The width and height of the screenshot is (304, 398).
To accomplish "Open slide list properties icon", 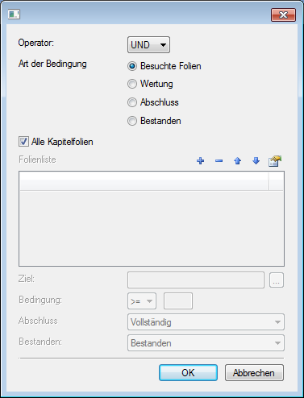I will (x=275, y=161).
